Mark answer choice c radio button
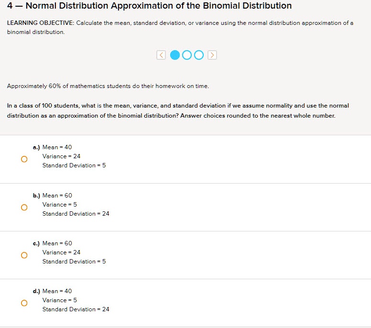 pyautogui.click(x=23, y=255)
